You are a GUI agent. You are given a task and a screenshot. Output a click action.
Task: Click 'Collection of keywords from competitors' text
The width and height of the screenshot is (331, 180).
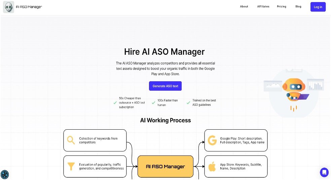coord(98,140)
